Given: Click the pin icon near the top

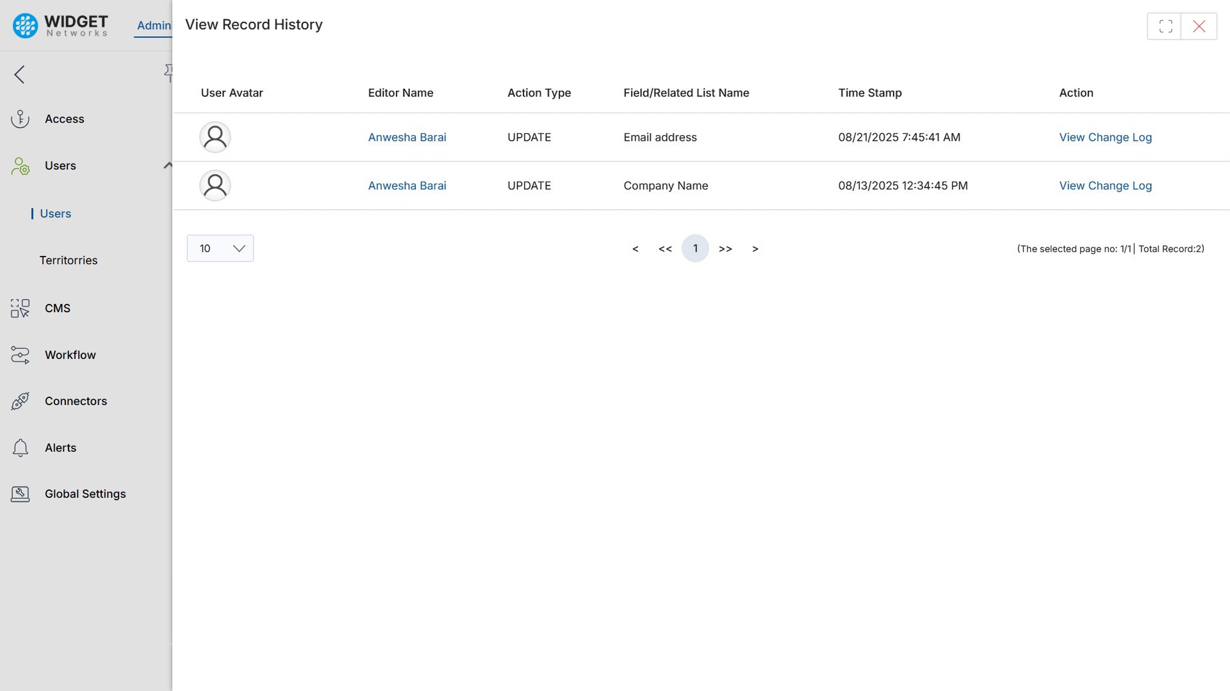Looking at the screenshot, I should click(x=169, y=72).
